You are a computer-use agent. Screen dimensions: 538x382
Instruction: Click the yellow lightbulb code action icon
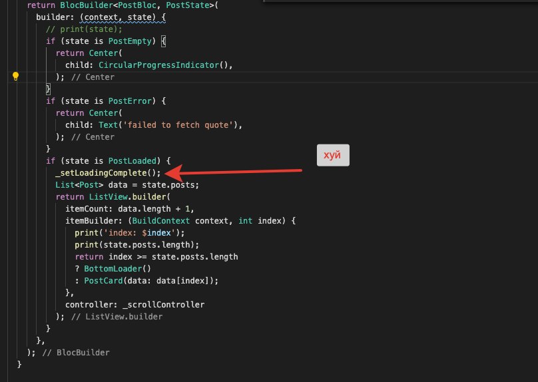tap(15, 76)
